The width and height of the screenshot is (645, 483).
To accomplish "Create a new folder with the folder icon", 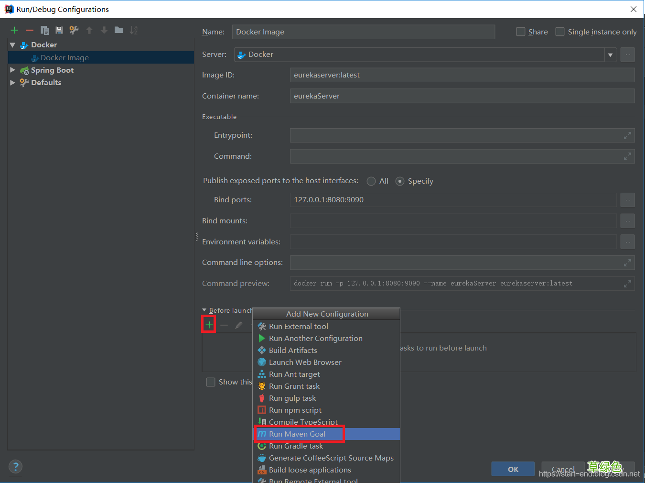I will (x=119, y=30).
